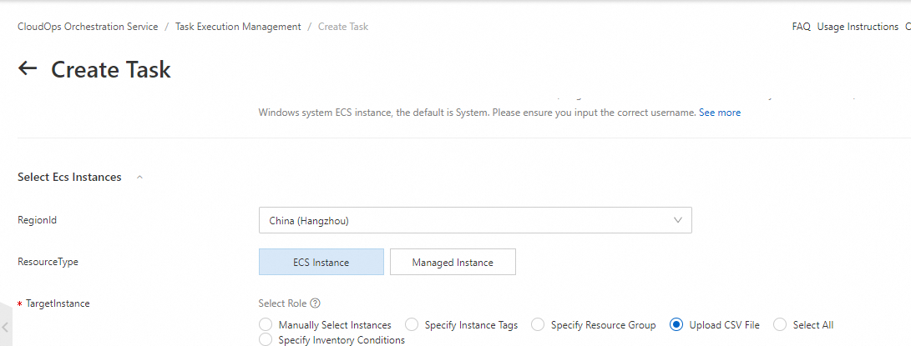
Task: Choose the Specify Instance Tags radio option
Action: pyautogui.click(x=411, y=325)
